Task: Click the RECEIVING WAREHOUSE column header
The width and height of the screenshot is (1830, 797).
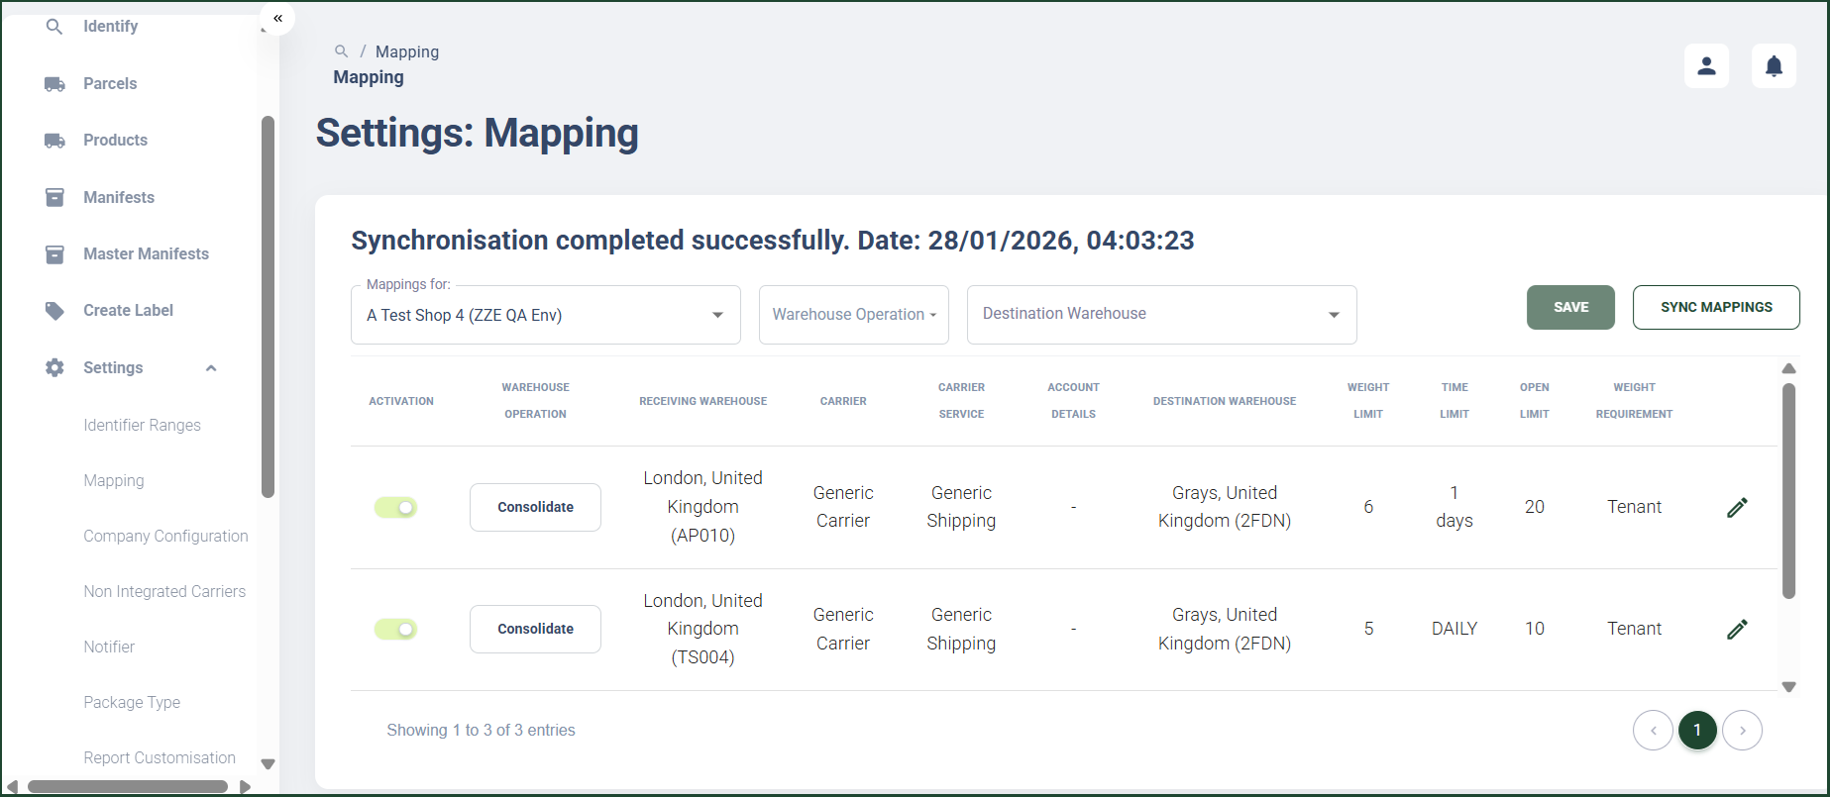Action: pos(702,401)
